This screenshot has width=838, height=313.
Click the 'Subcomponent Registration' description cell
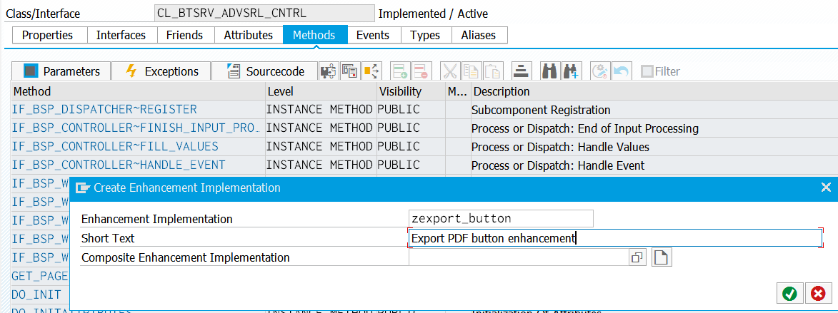tap(541, 110)
